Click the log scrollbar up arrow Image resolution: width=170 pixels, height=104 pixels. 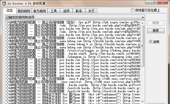click(143, 23)
